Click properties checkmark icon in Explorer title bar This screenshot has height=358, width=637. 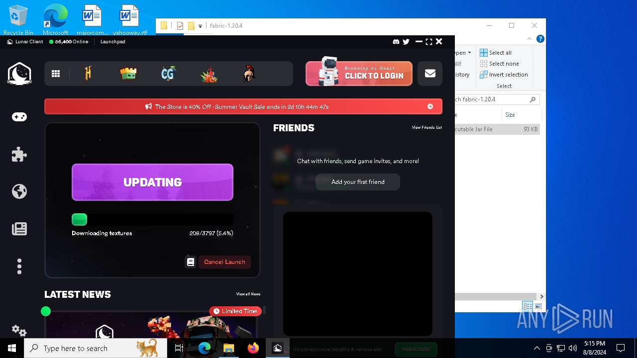[180, 26]
